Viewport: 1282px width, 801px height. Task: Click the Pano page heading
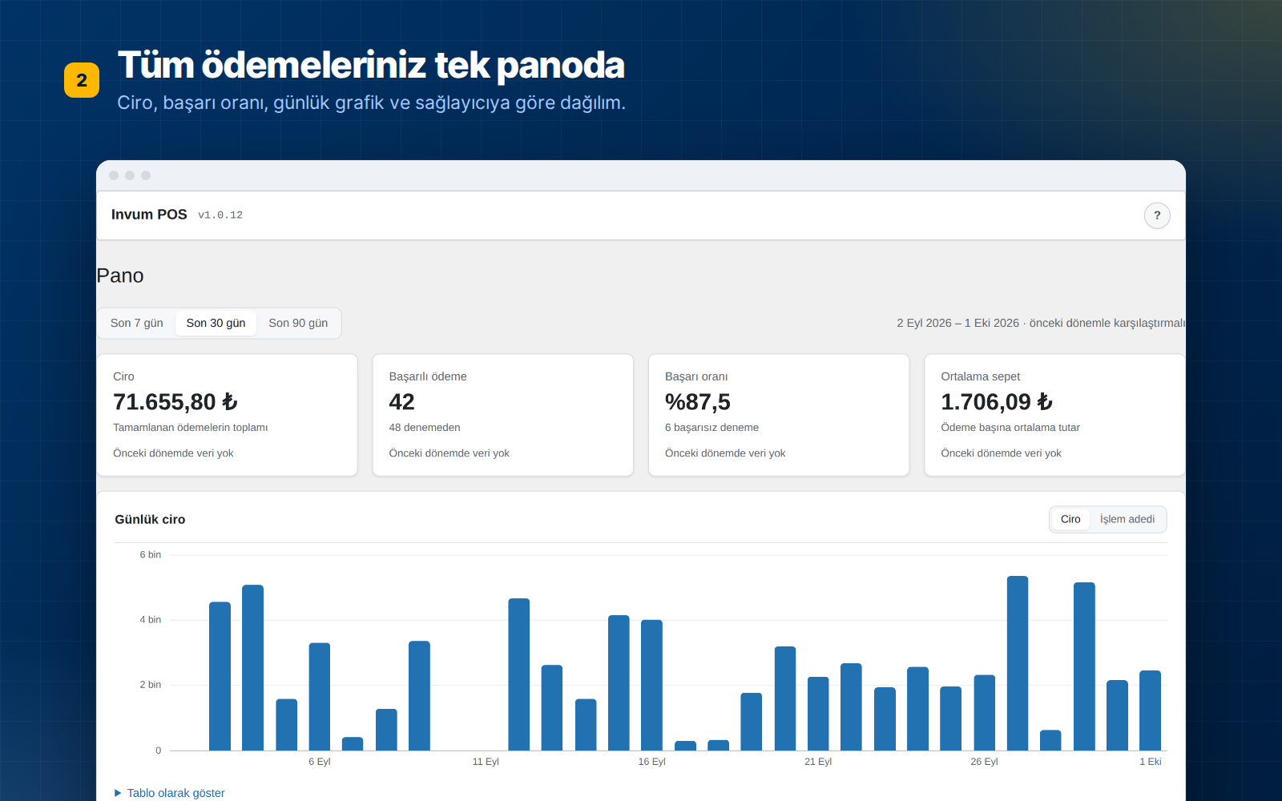[120, 276]
